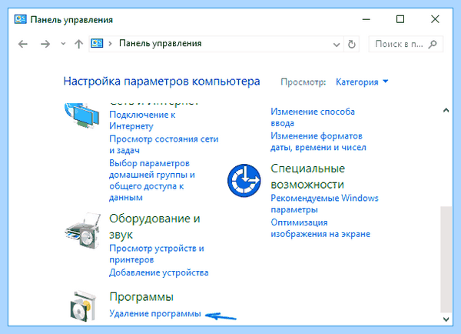Image resolution: width=461 pixels, height=334 pixels.
Task: Focus the Control Panel search field
Action: [x=406, y=44]
